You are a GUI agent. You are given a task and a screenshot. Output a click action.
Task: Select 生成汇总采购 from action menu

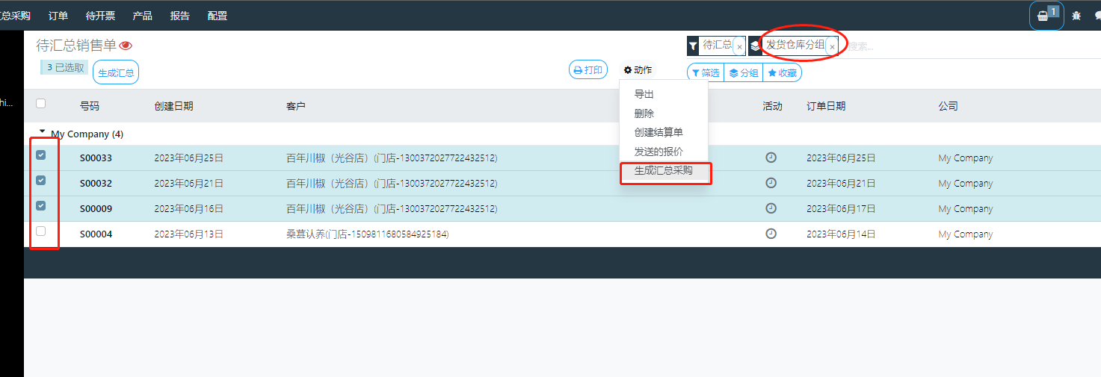pos(663,170)
